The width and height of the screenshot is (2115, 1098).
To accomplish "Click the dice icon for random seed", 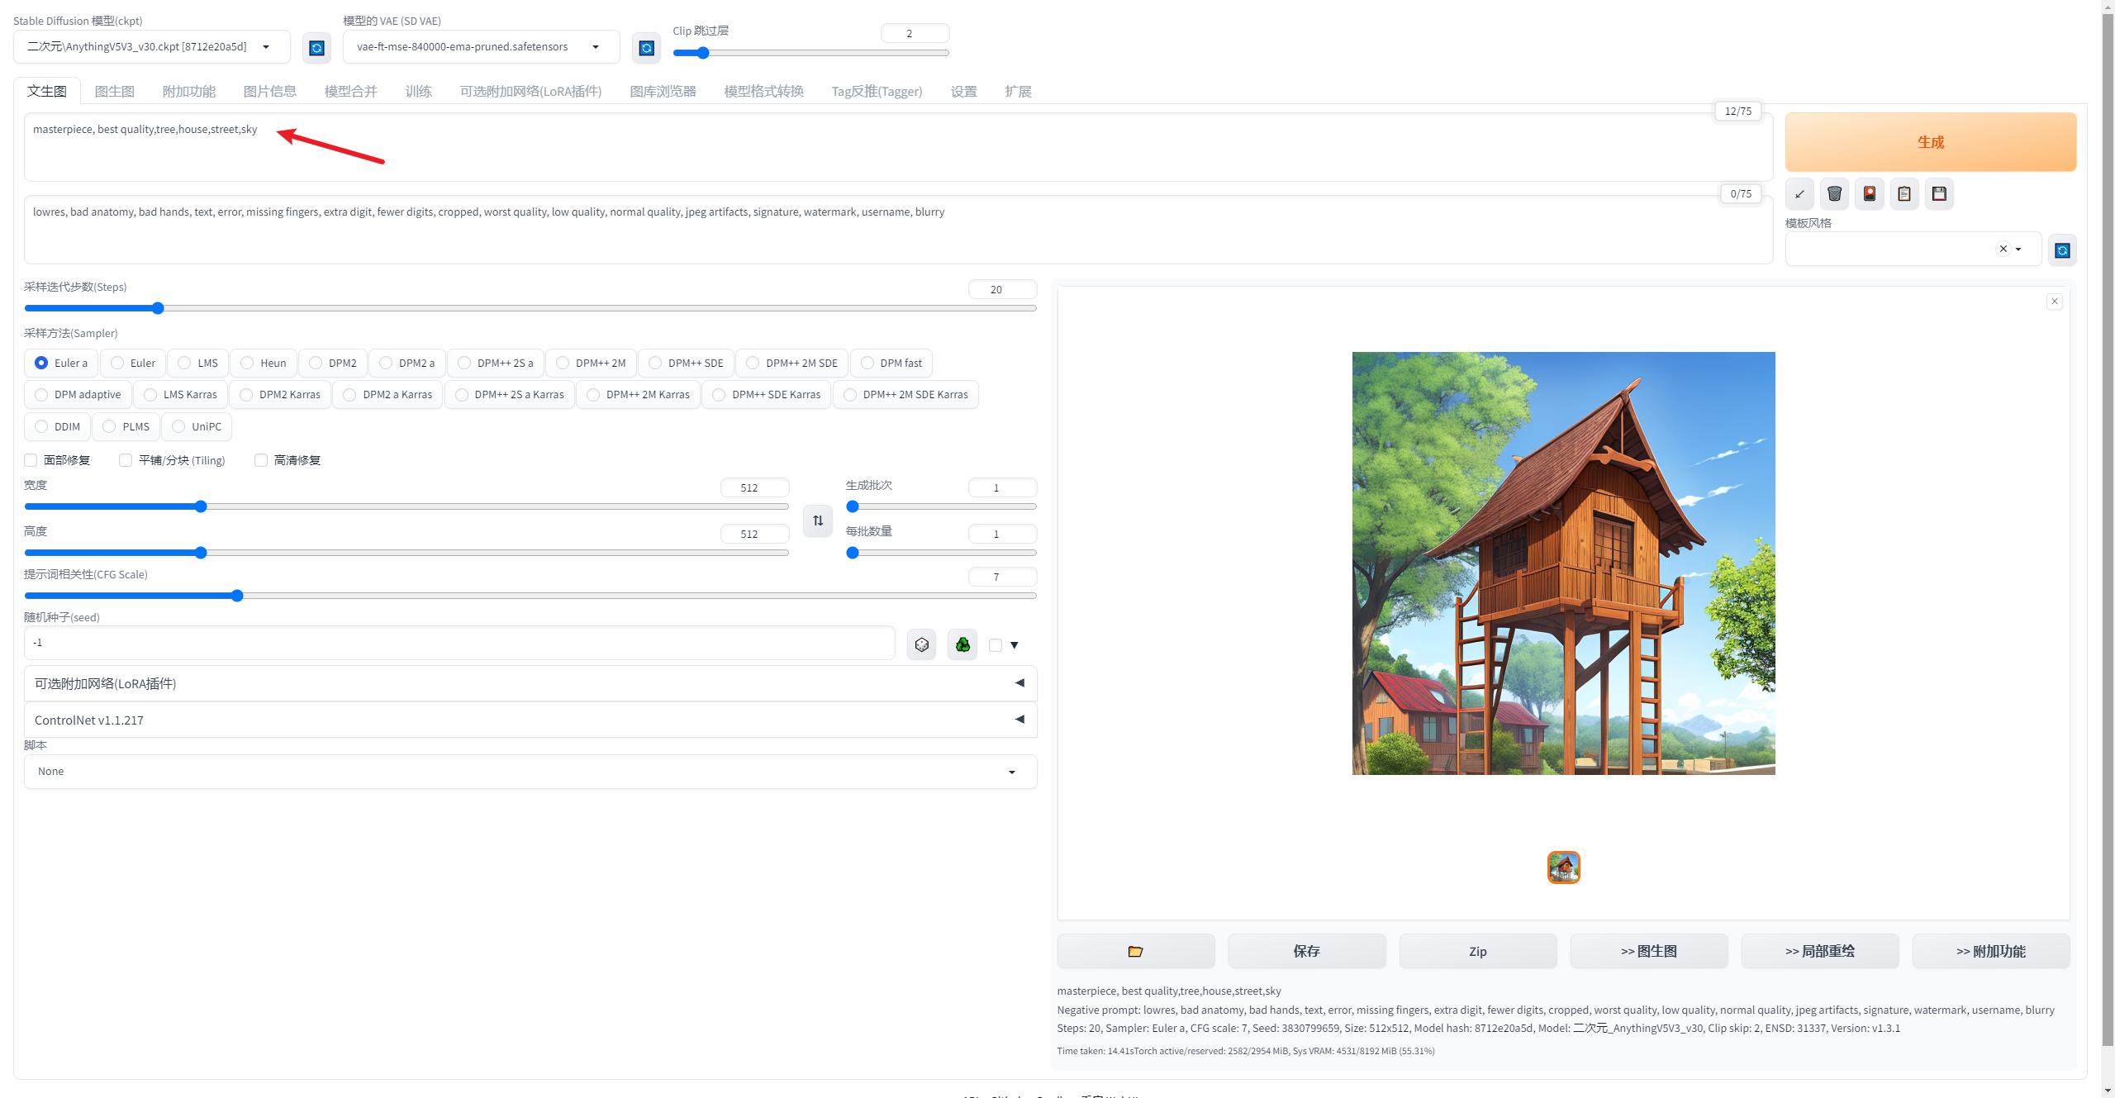I will [921, 644].
